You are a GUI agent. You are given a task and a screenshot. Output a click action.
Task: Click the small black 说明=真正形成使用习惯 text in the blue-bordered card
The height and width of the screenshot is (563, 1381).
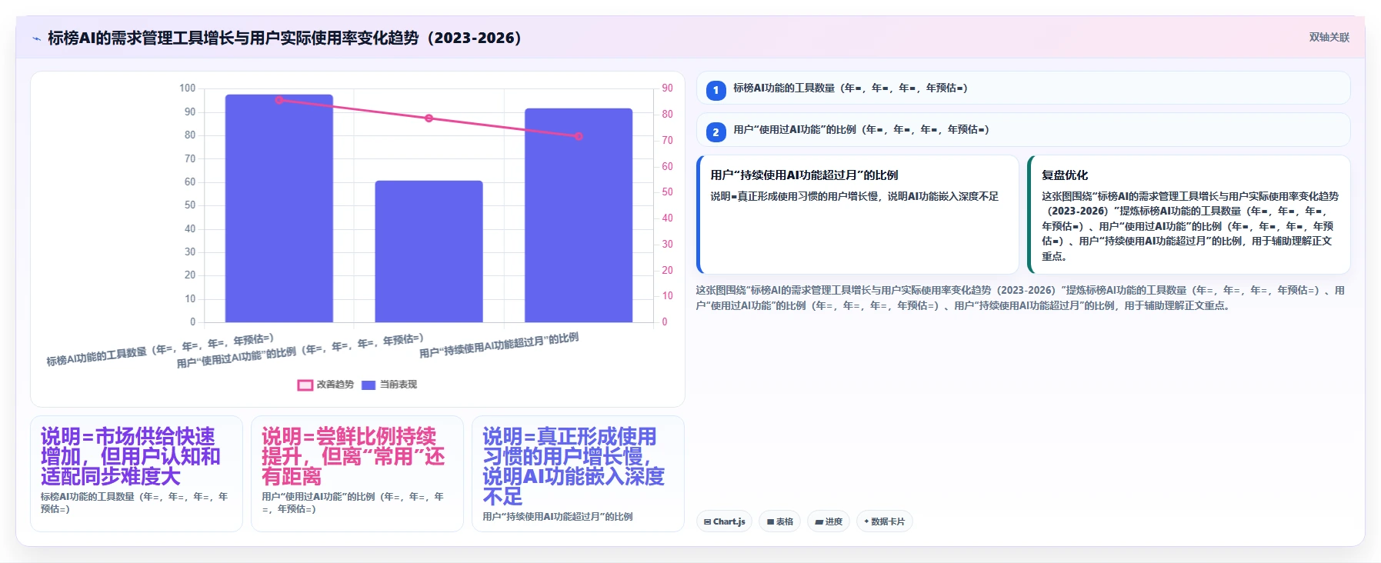(x=854, y=197)
